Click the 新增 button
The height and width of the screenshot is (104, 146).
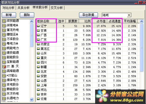coord(9,15)
